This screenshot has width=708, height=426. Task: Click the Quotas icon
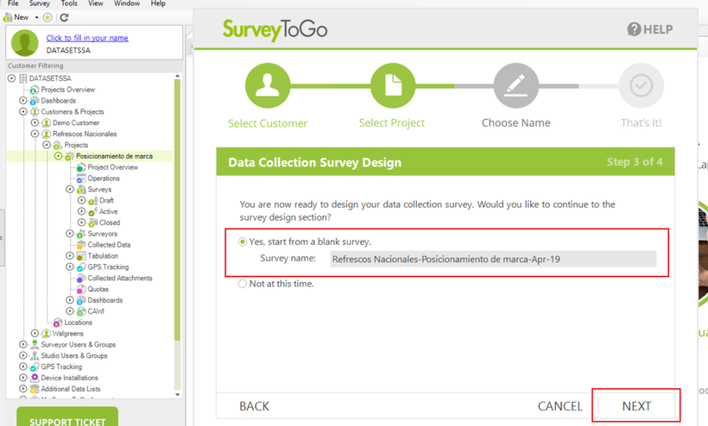click(81, 290)
